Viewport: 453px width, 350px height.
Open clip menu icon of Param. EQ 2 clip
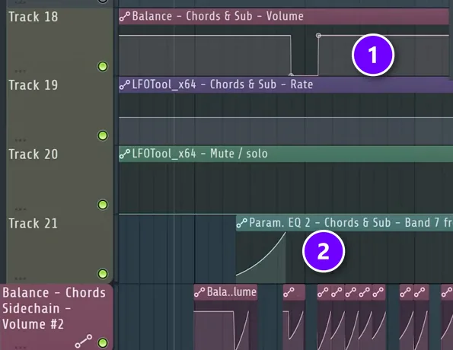tap(242, 223)
